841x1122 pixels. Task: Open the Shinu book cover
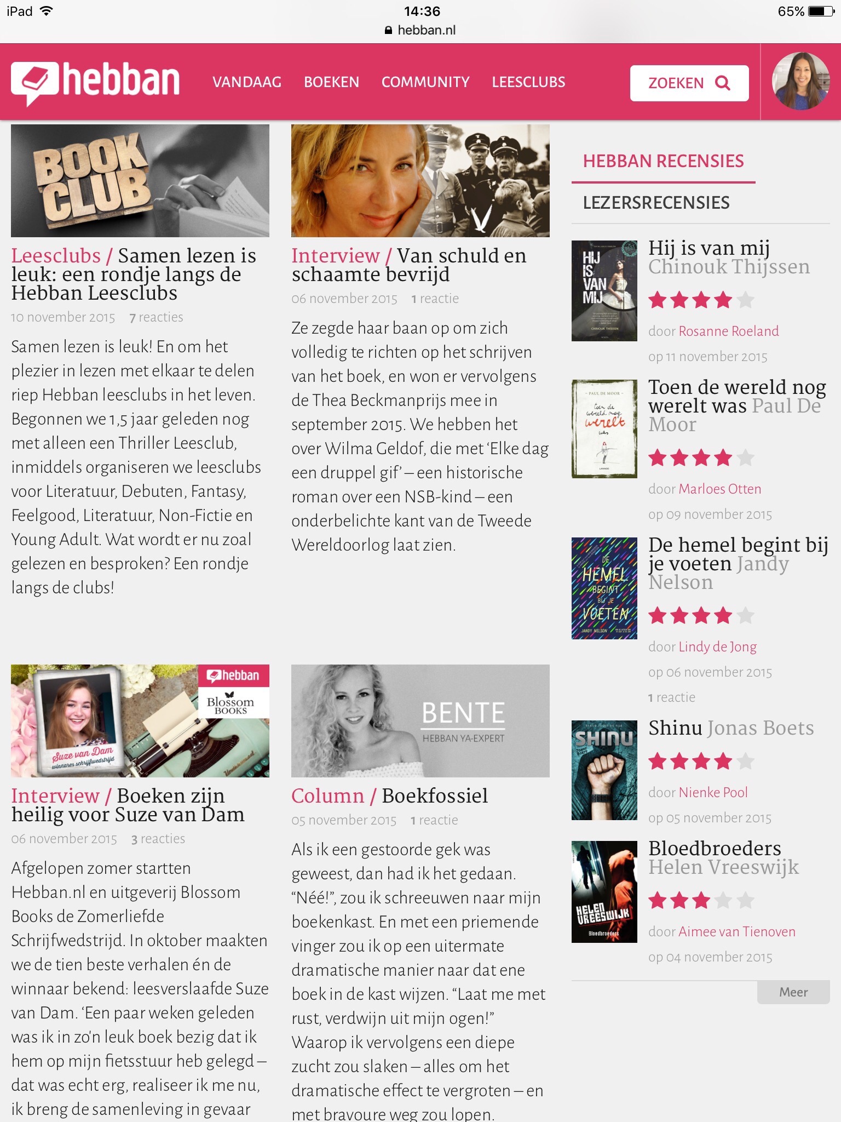pyautogui.click(x=604, y=770)
